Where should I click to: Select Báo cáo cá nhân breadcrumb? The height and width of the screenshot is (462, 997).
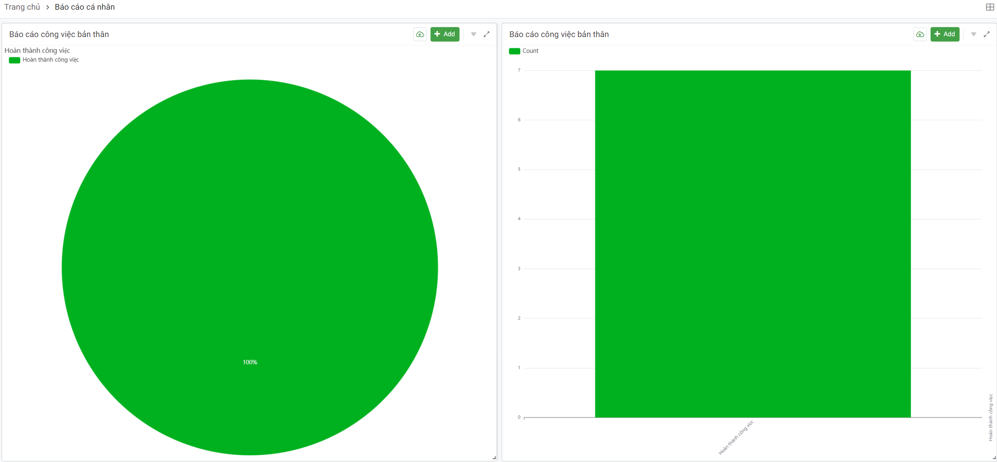tap(85, 7)
